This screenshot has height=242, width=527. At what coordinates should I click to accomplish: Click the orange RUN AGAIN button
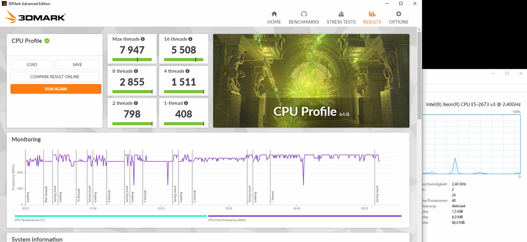click(x=56, y=89)
